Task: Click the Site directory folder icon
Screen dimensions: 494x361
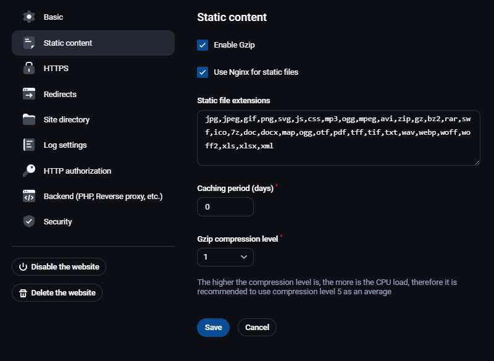Action: 29,119
